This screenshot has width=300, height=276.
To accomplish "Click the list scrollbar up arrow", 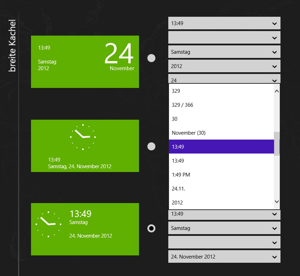I will coord(277,91).
